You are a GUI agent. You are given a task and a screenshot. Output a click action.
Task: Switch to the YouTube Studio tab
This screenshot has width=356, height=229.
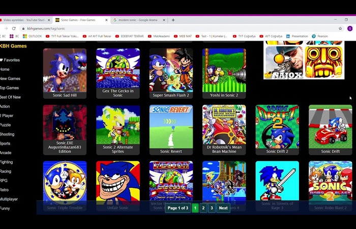pos(24,20)
